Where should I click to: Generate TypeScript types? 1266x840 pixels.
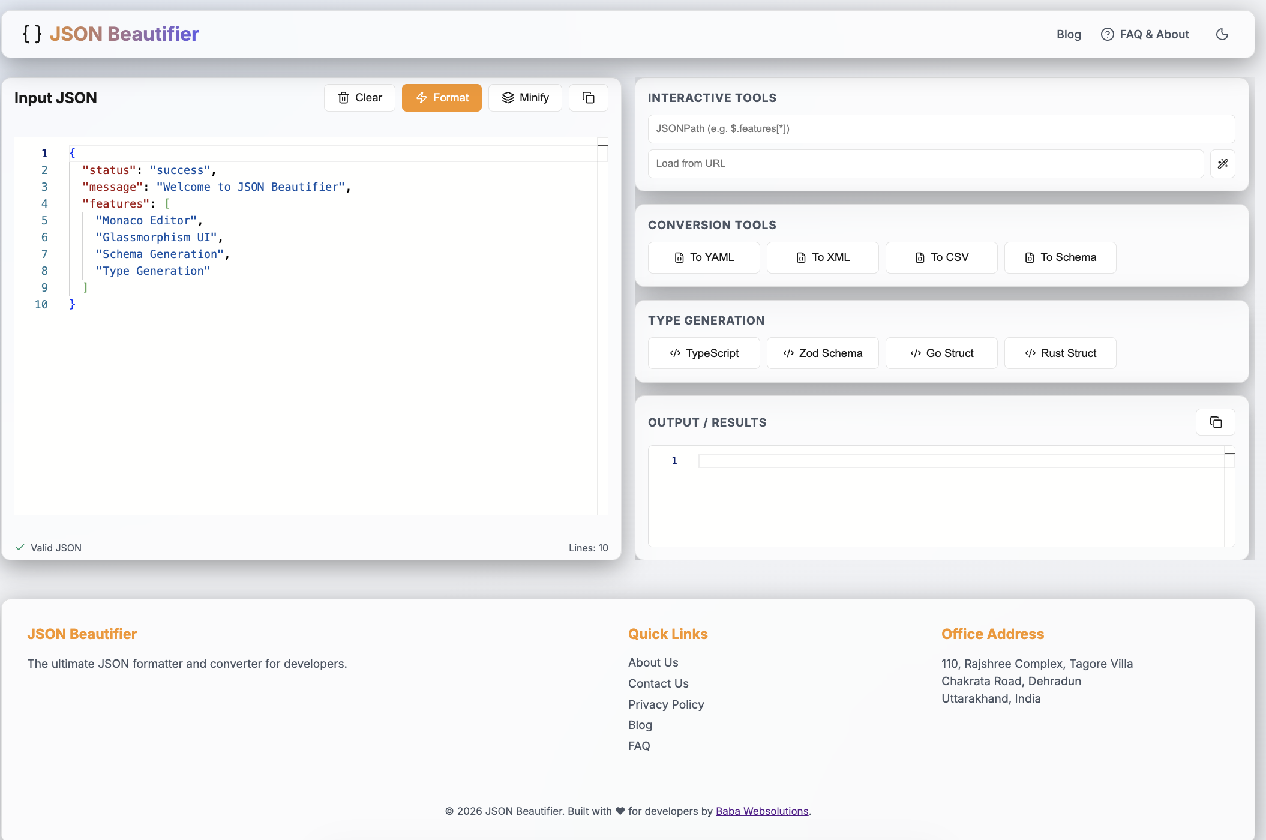point(704,353)
